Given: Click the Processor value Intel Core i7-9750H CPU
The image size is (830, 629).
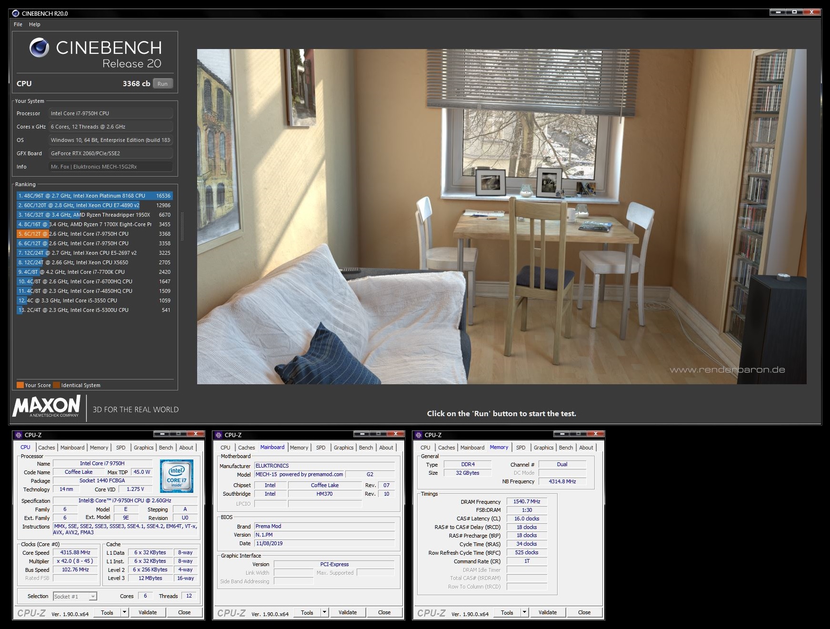Looking at the screenshot, I should pos(111,113).
